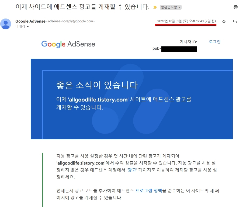Viewport: 239px width, 207px height.
Task: Click sender name Google AdSense
Action: tap(30, 21)
